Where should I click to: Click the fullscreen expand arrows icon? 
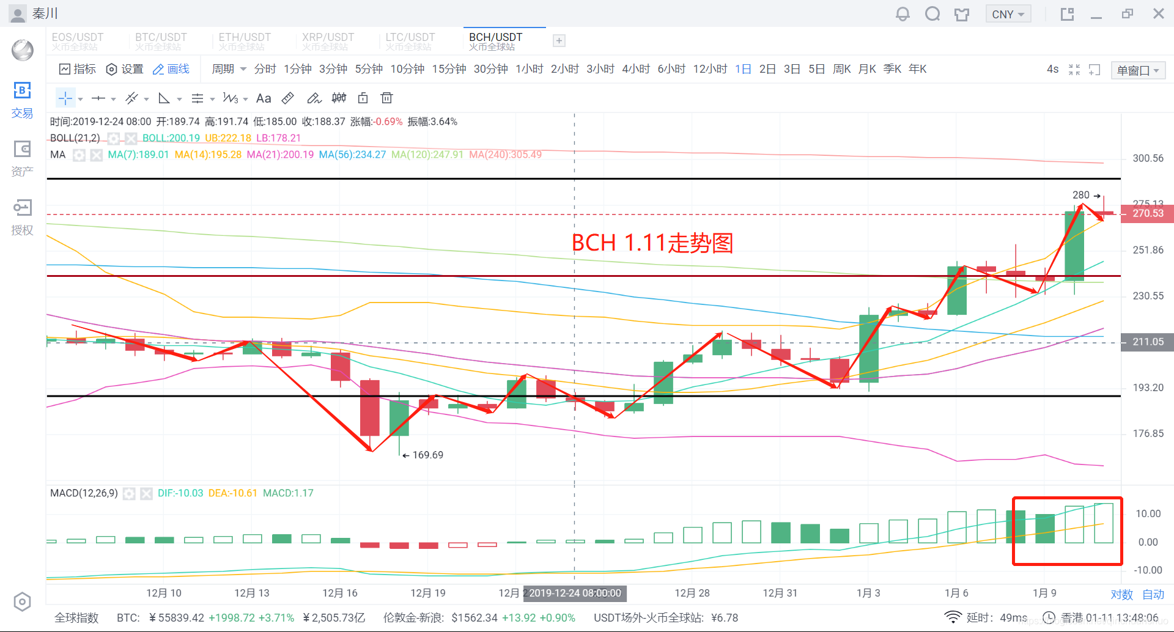[x=1074, y=70]
